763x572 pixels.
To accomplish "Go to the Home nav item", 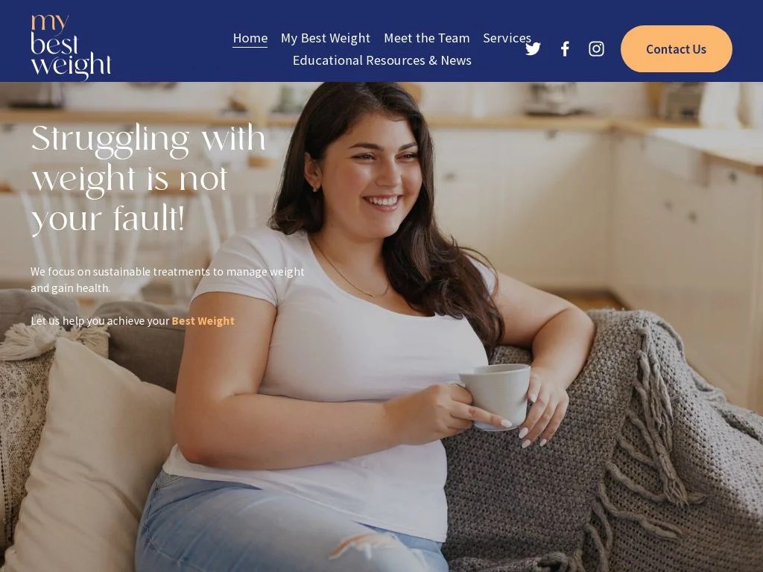I will tap(250, 38).
